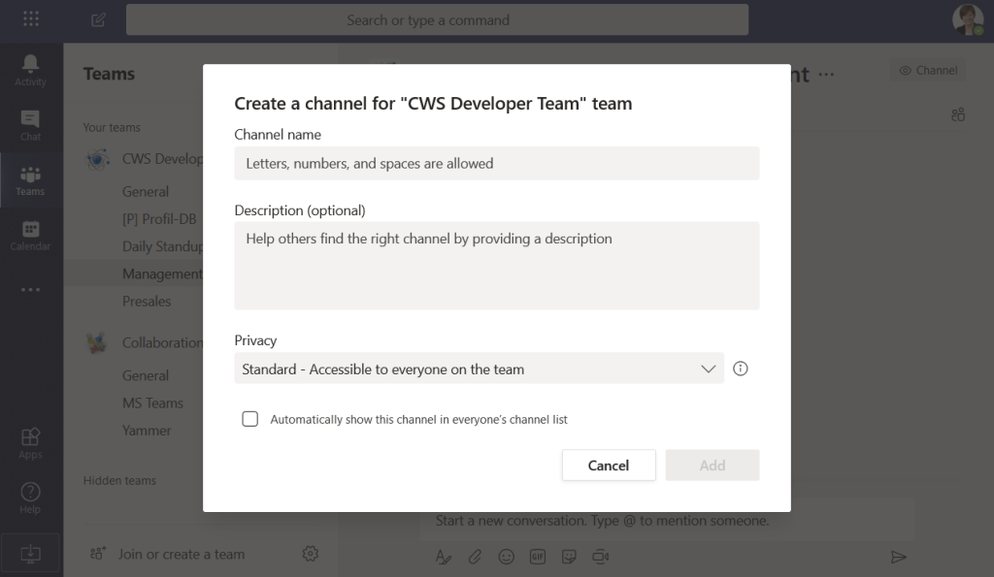
Task: Click the Description text area
Action: pyautogui.click(x=496, y=266)
